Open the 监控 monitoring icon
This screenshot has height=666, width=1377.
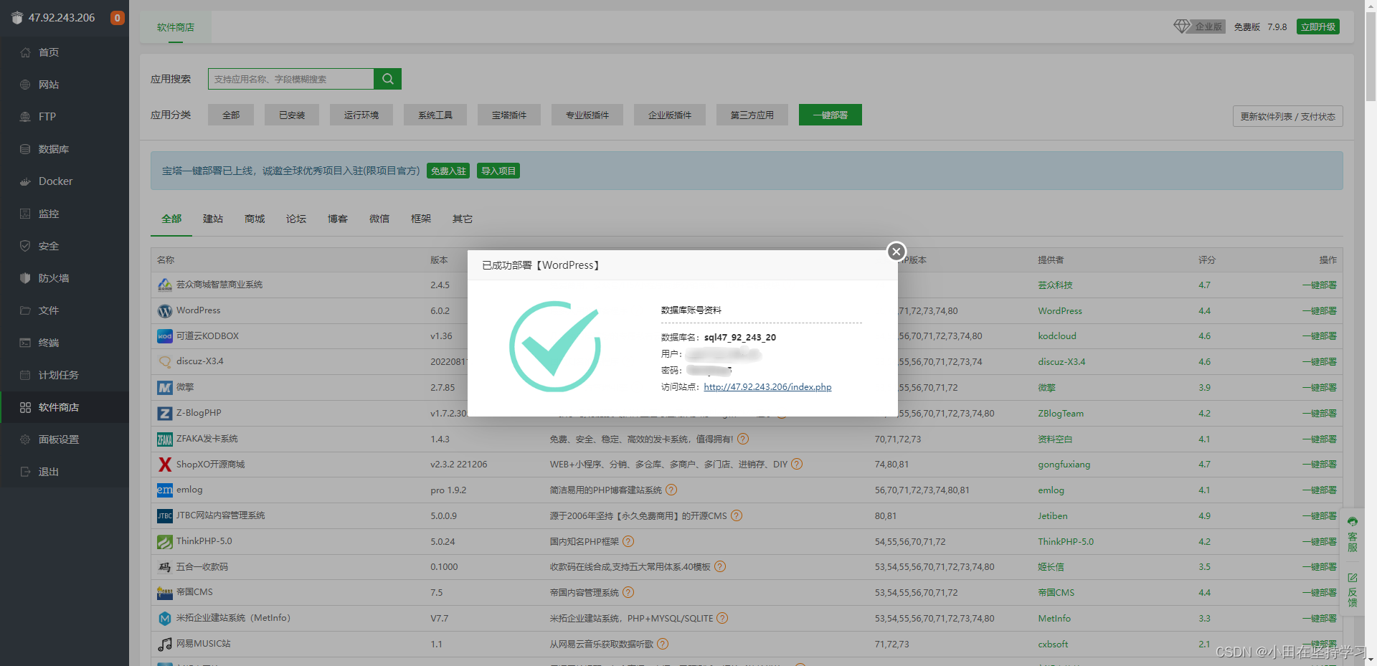coord(25,214)
